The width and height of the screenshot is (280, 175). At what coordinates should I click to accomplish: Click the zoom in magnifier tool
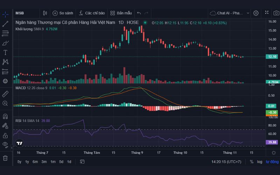point(5,103)
